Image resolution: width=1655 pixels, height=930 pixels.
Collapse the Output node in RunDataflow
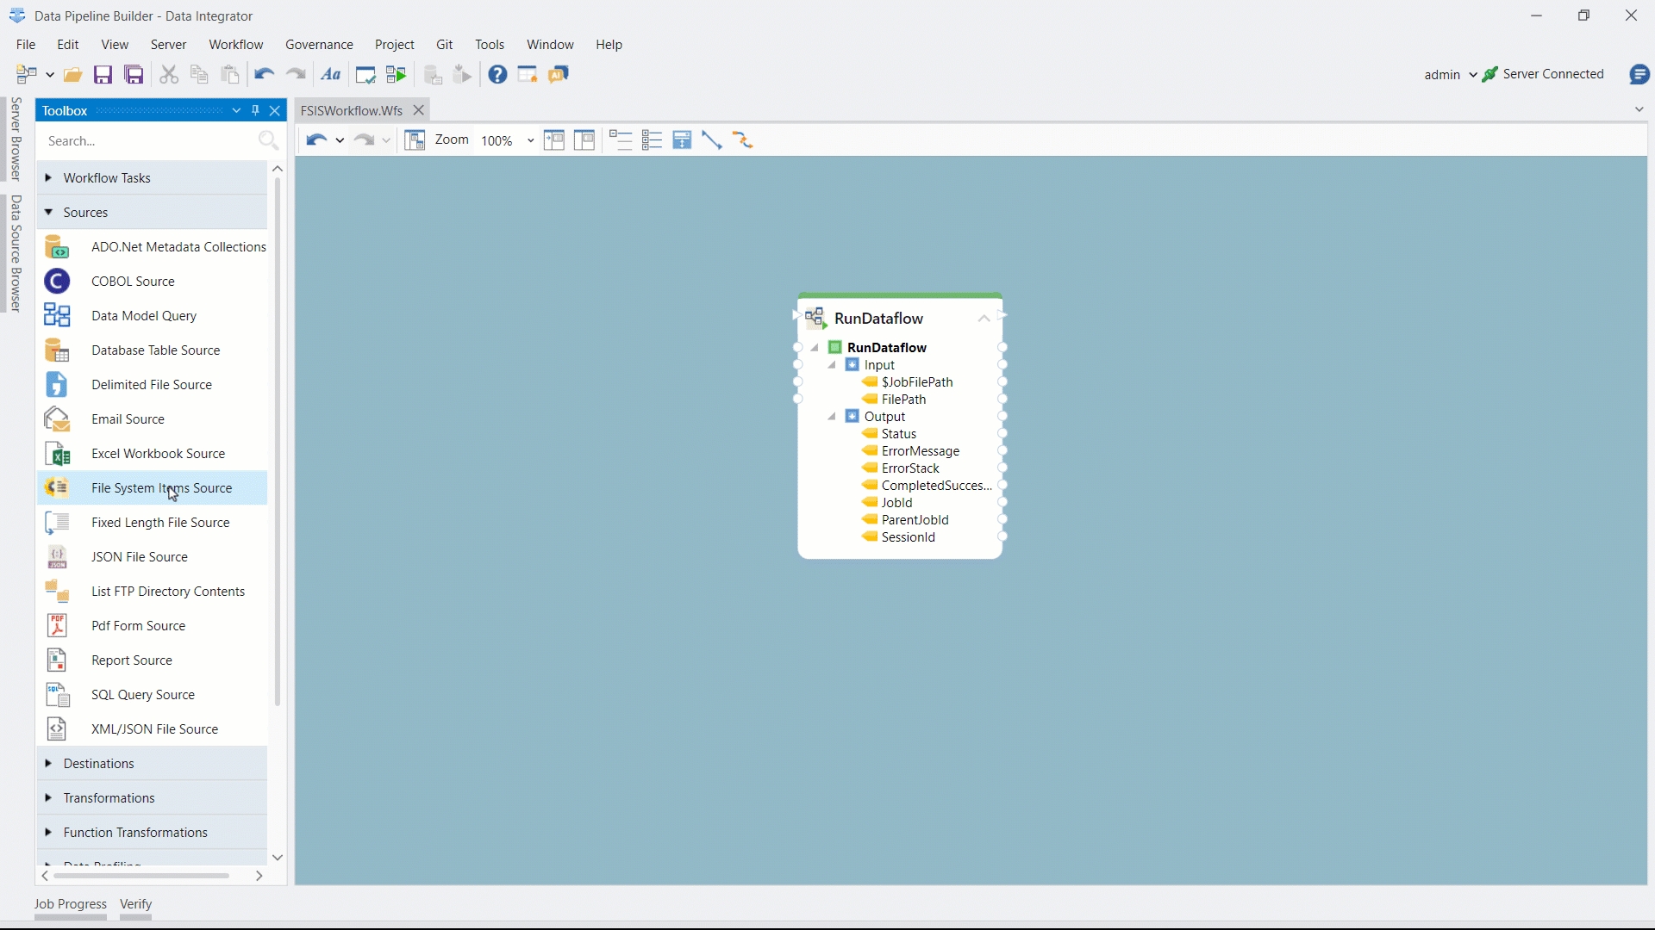click(832, 417)
